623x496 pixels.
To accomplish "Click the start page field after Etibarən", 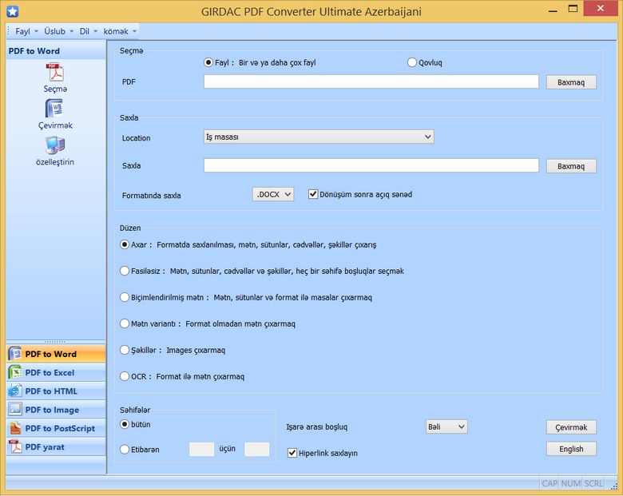I will 201,449.
